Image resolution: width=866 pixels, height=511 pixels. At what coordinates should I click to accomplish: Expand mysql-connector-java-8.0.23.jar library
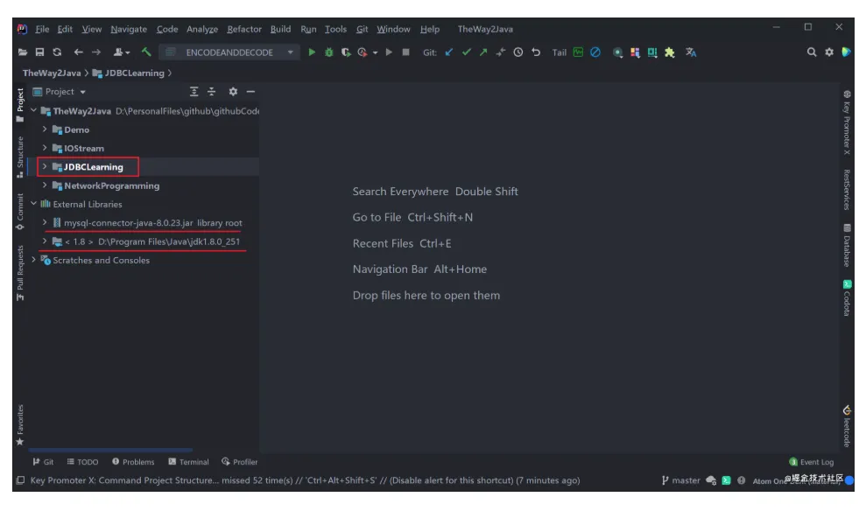coord(45,222)
